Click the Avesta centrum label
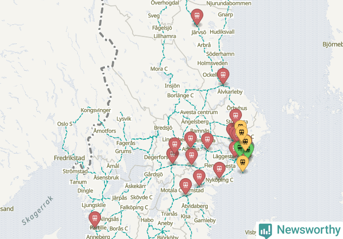 (199, 112)
